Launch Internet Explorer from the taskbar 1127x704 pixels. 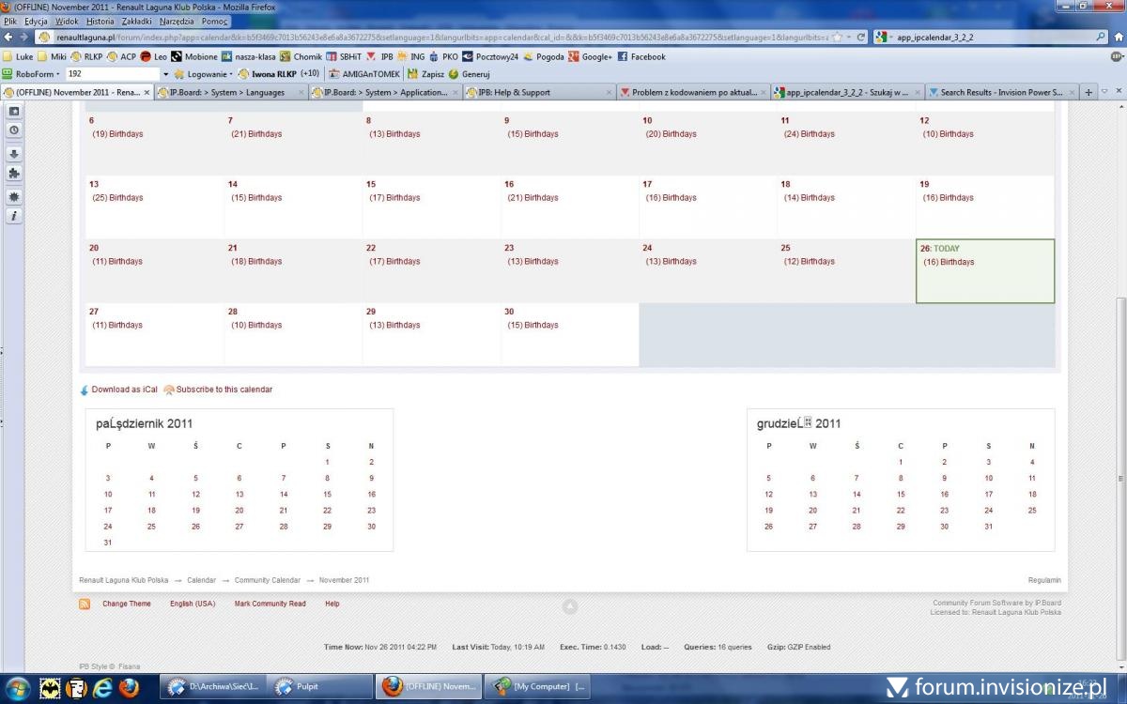(x=102, y=687)
